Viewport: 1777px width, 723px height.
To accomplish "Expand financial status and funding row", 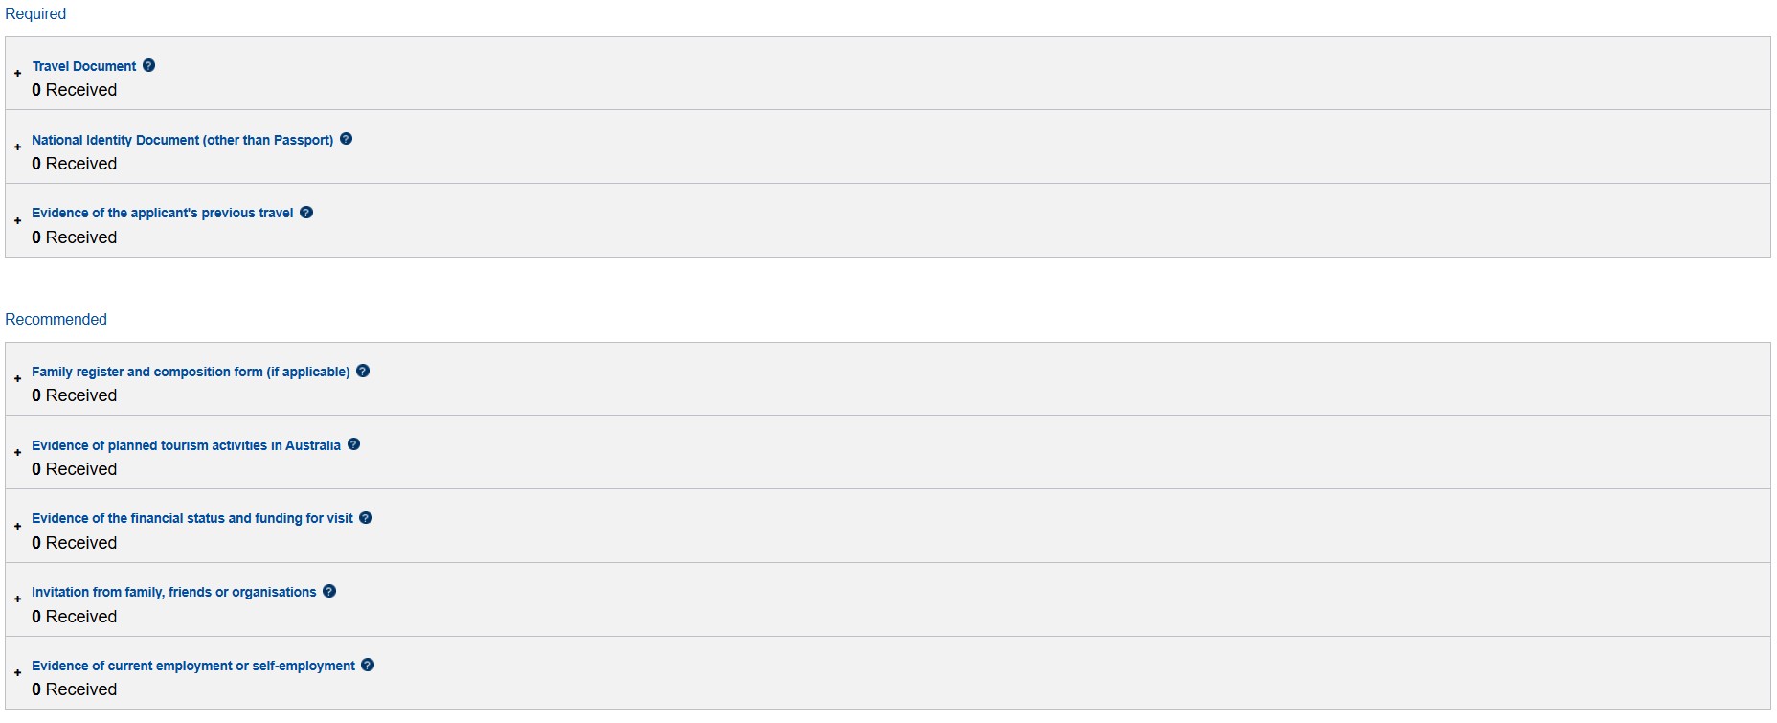I will coord(17,527).
